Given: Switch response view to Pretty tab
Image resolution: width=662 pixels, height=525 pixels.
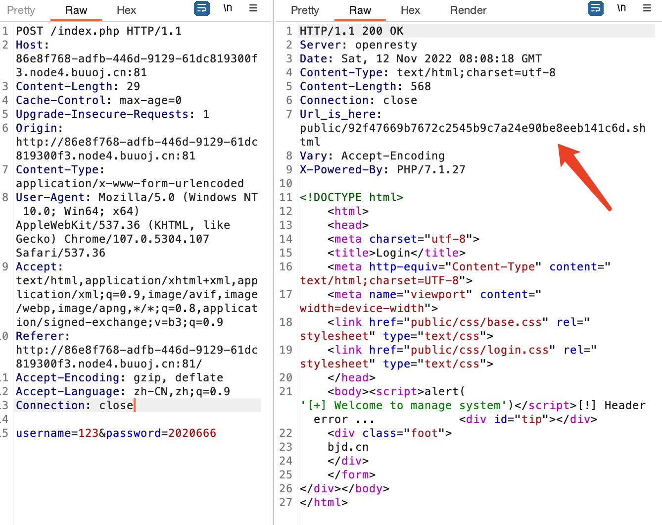Looking at the screenshot, I should (x=305, y=10).
